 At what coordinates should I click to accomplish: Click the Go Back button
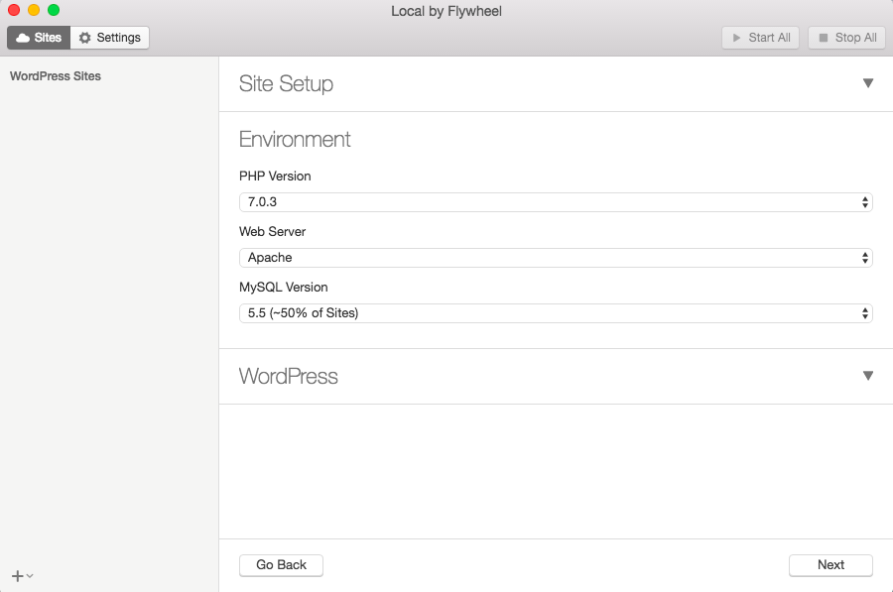282,565
